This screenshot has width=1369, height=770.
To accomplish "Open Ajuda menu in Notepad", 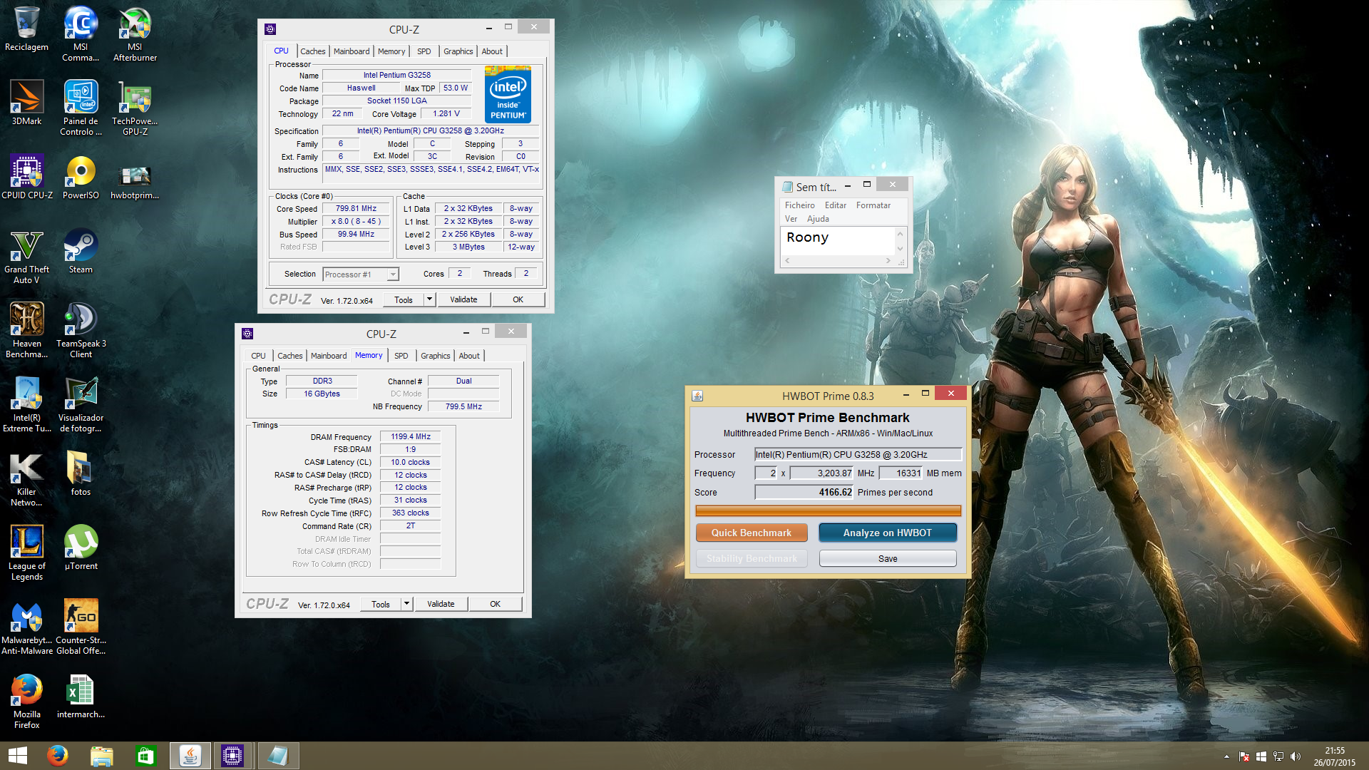I will click(x=818, y=219).
